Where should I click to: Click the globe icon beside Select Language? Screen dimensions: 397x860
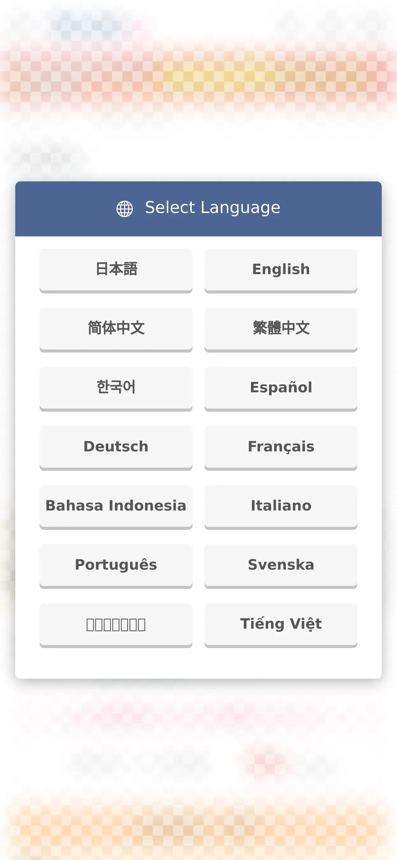click(x=125, y=209)
